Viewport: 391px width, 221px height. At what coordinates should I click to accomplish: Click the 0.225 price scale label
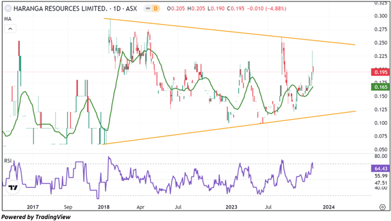(x=381, y=56)
